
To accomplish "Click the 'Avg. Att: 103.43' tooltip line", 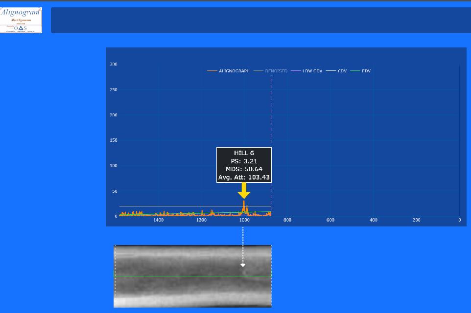I will (244, 178).
